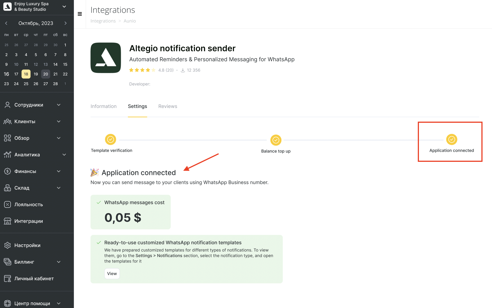Click the Лояльность percent icon
Screen dimensions: 492x308
pyautogui.click(x=8, y=204)
